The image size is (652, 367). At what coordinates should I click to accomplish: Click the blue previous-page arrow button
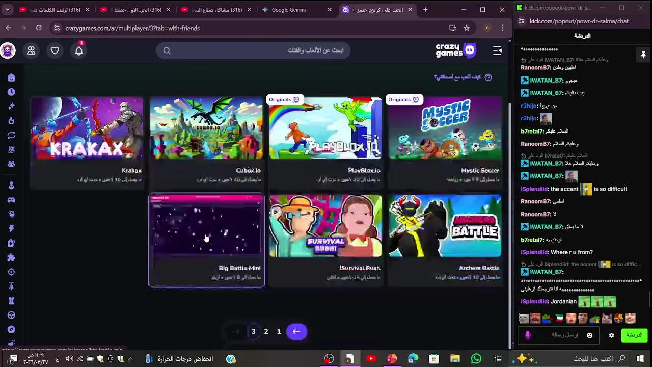coord(296,332)
